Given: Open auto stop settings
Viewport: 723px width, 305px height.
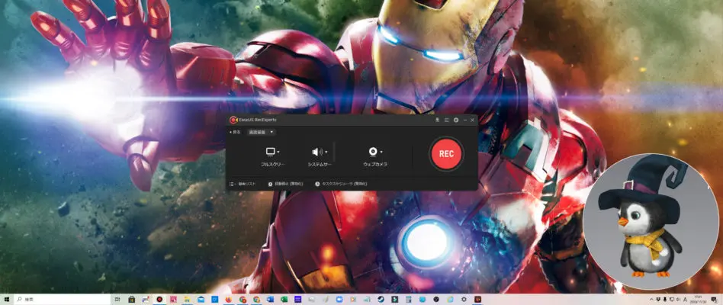Looking at the screenshot, I should pyautogui.click(x=285, y=184).
